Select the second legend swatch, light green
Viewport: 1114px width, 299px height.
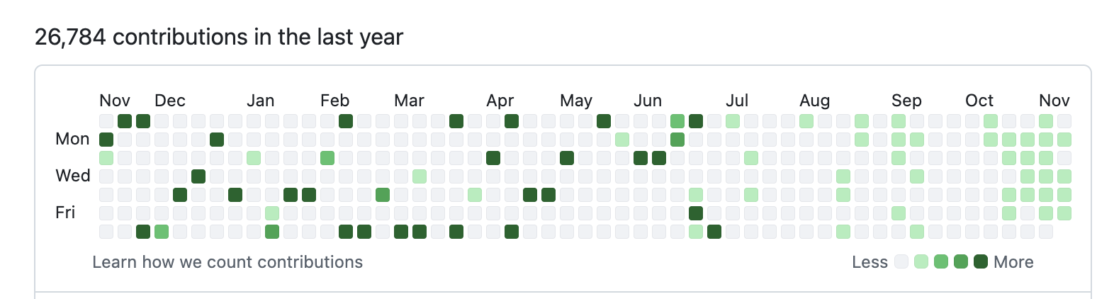(921, 262)
